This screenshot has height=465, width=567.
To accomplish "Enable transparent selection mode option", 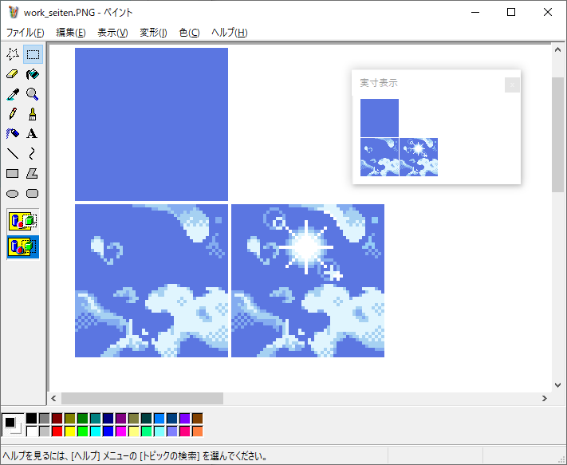I will click(23, 247).
